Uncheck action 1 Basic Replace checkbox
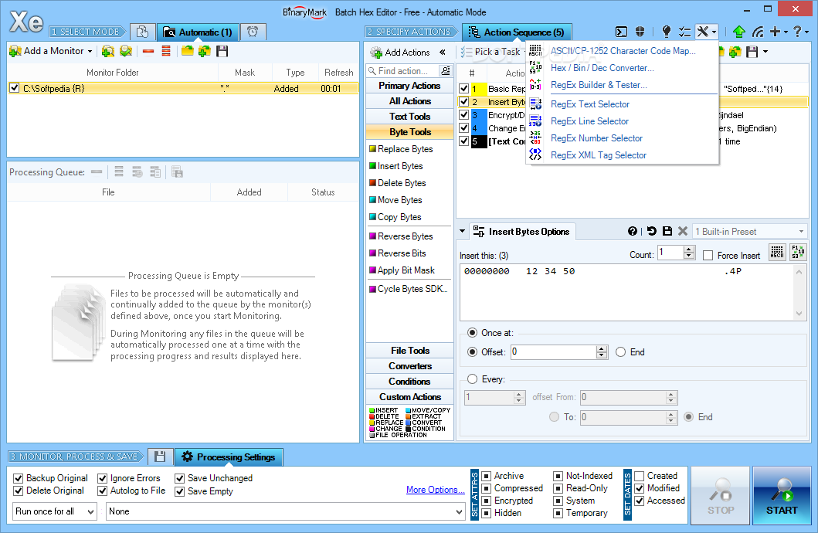This screenshot has width=818, height=533. (x=463, y=89)
